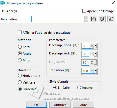Image resolution: width=117 pixels, height=108 pixels.
Task: Enable the Aperçu de l'image checkbox
Action: coord(84,11)
